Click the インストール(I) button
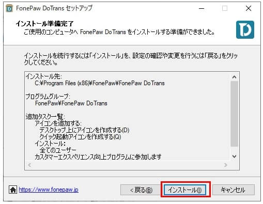 tap(185, 190)
